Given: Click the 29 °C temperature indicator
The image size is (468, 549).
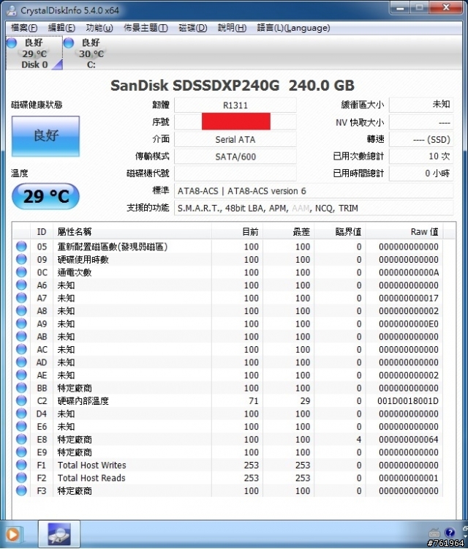Looking at the screenshot, I should click(x=45, y=196).
